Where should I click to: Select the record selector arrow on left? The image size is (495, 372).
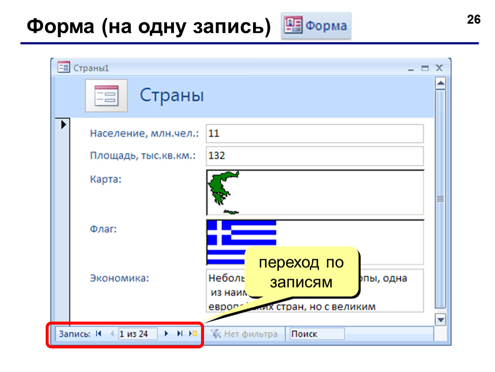[x=63, y=124]
